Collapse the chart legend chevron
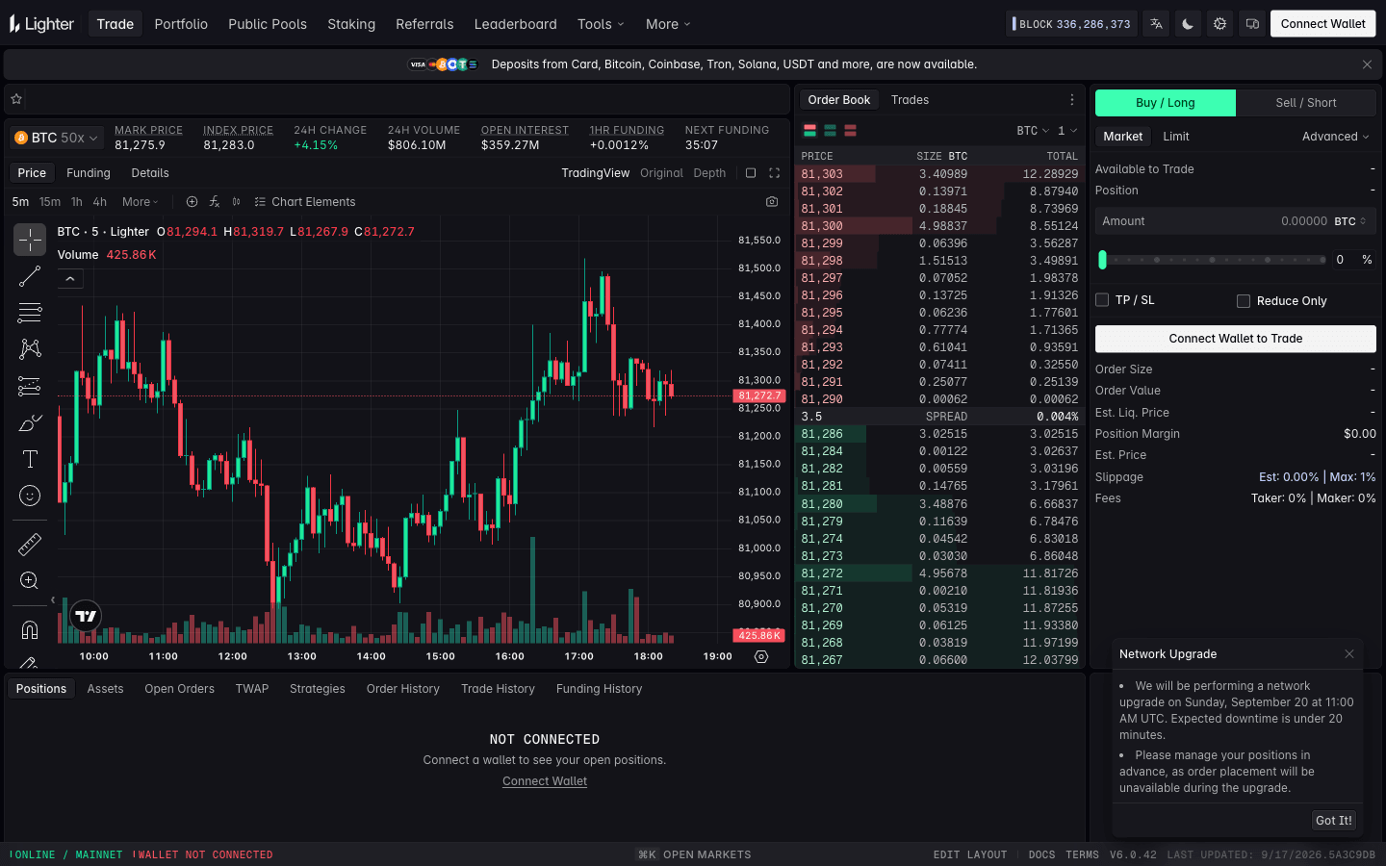The image size is (1386, 866). tap(70, 279)
